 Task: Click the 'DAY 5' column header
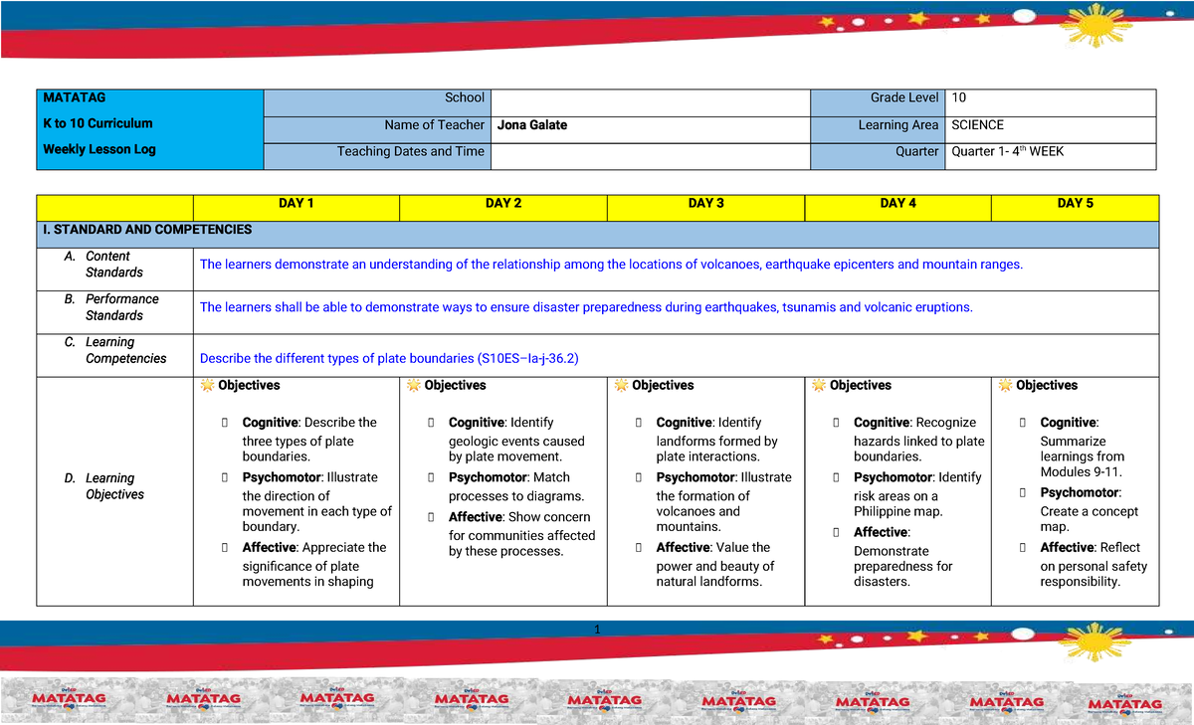coord(1076,203)
